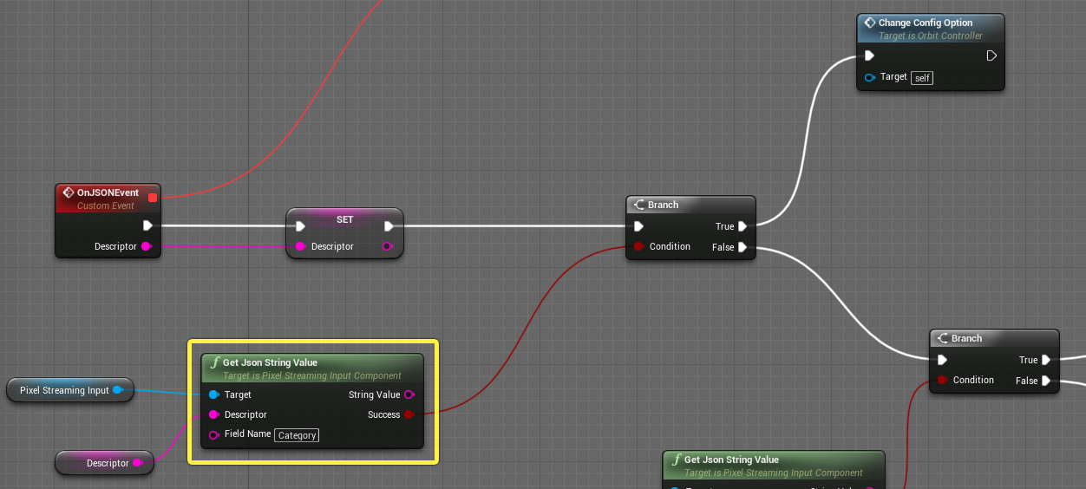Click the self value on the Target pin
Viewport: 1086px width, 489px height.
click(922, 78)
